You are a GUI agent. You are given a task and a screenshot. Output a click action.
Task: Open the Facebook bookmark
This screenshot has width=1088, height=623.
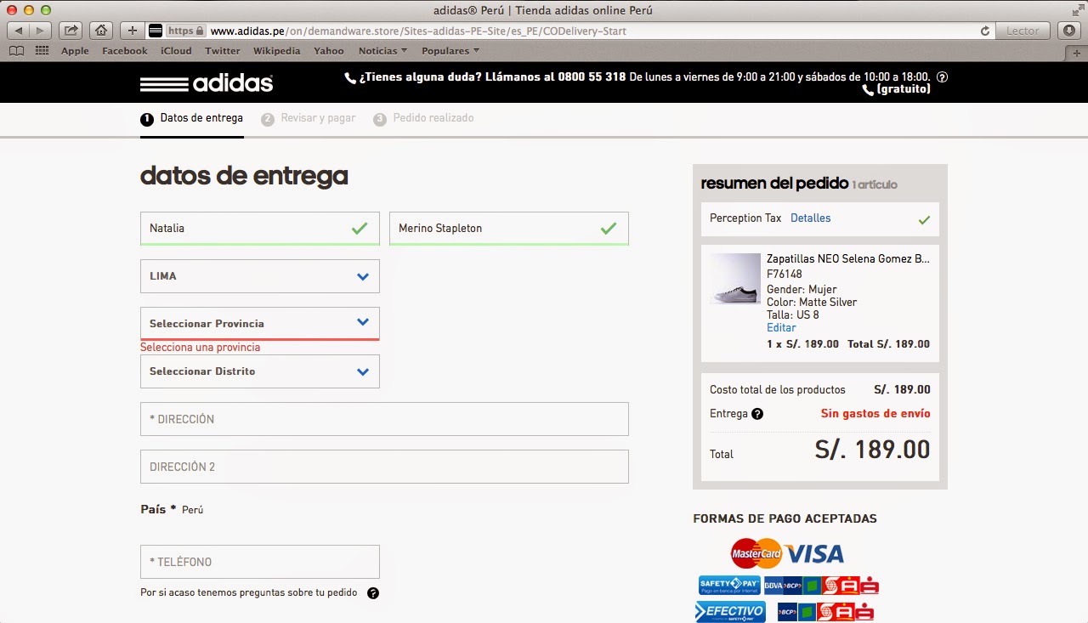tap(125, 51)
